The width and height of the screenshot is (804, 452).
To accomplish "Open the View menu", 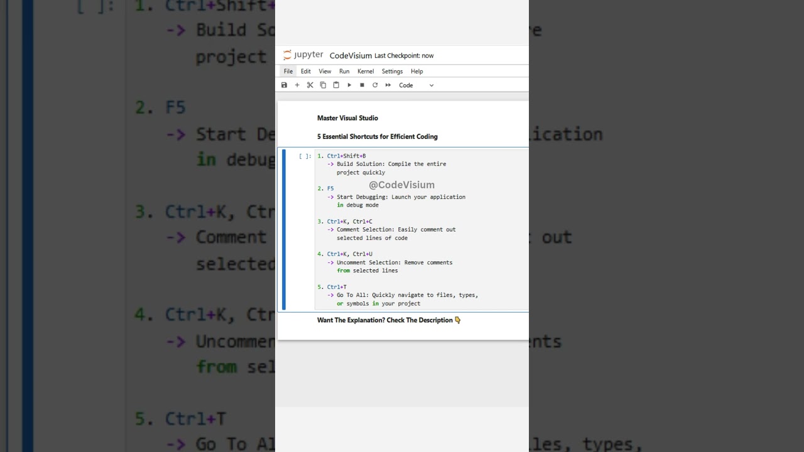I will pyautogui.click(x=325, y=72).
